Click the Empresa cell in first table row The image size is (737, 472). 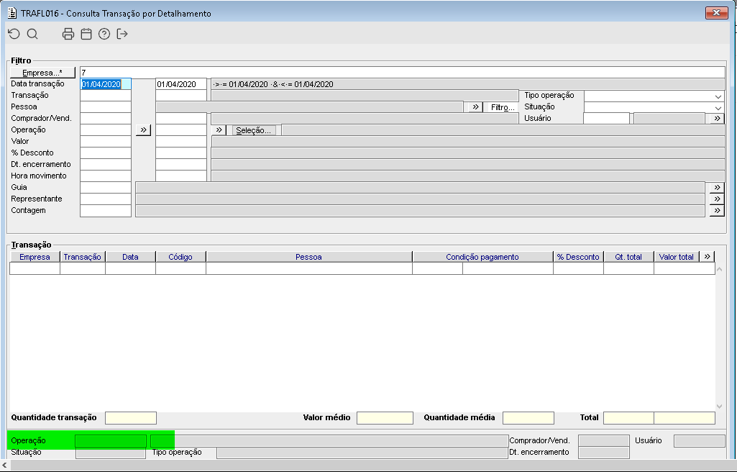(35, 268)
